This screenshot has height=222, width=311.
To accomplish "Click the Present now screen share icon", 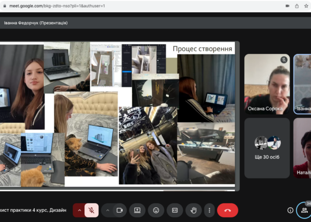I will [x=137, y=210].
